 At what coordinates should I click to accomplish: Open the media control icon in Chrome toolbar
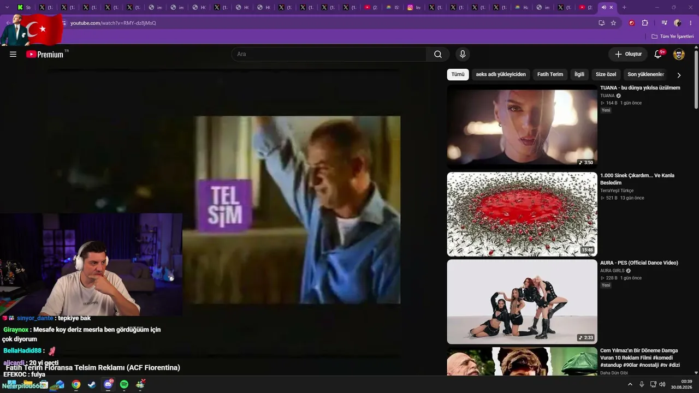point(664,23)
